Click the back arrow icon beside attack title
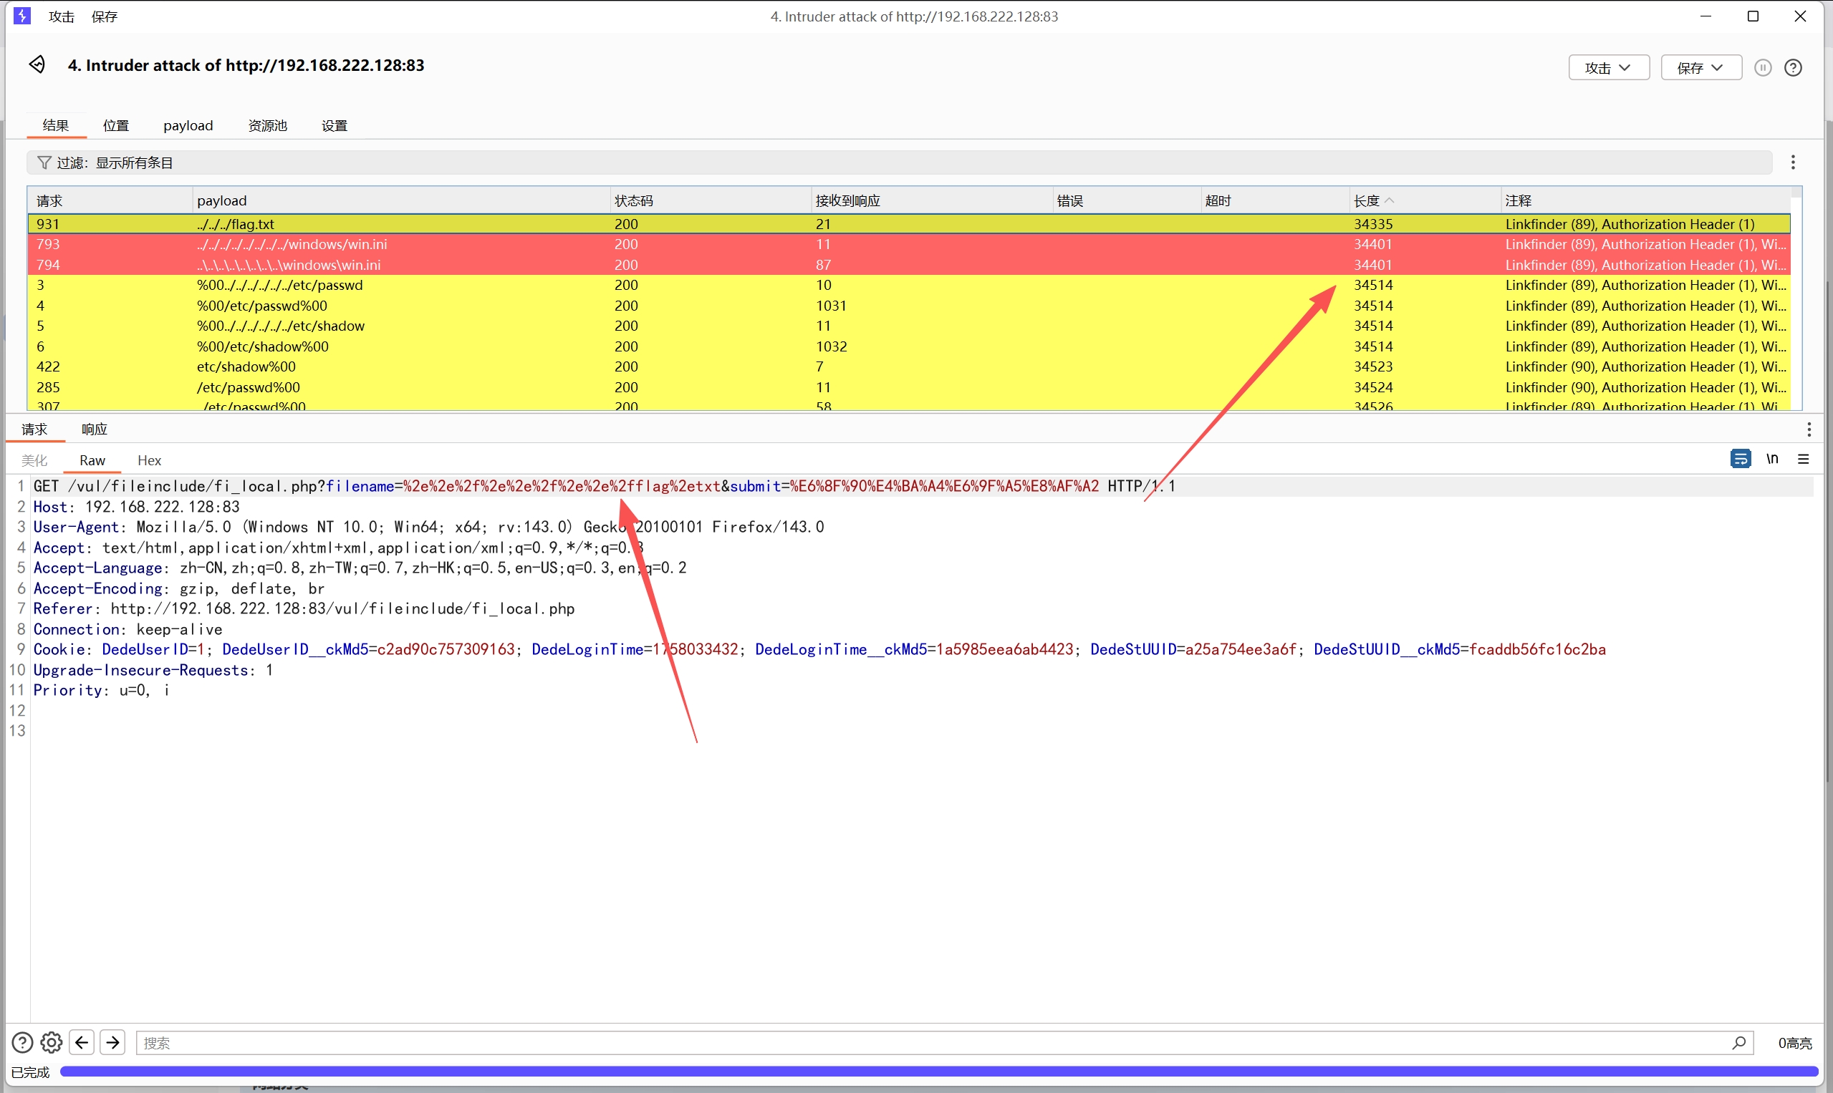This screenshot has height=1093, width=1833. pyautogui.click(x=37, y=65)
